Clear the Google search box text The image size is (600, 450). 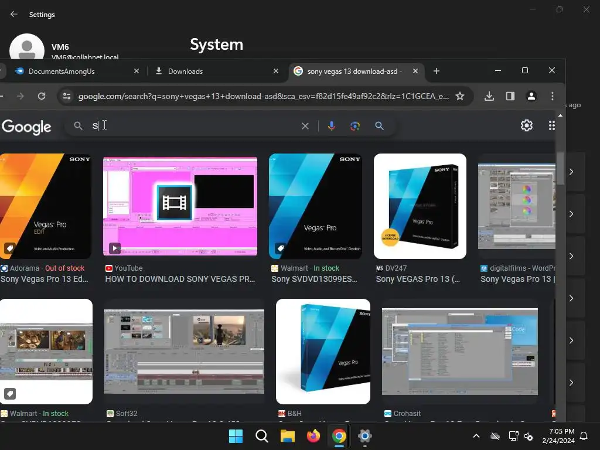click(305, 126)
